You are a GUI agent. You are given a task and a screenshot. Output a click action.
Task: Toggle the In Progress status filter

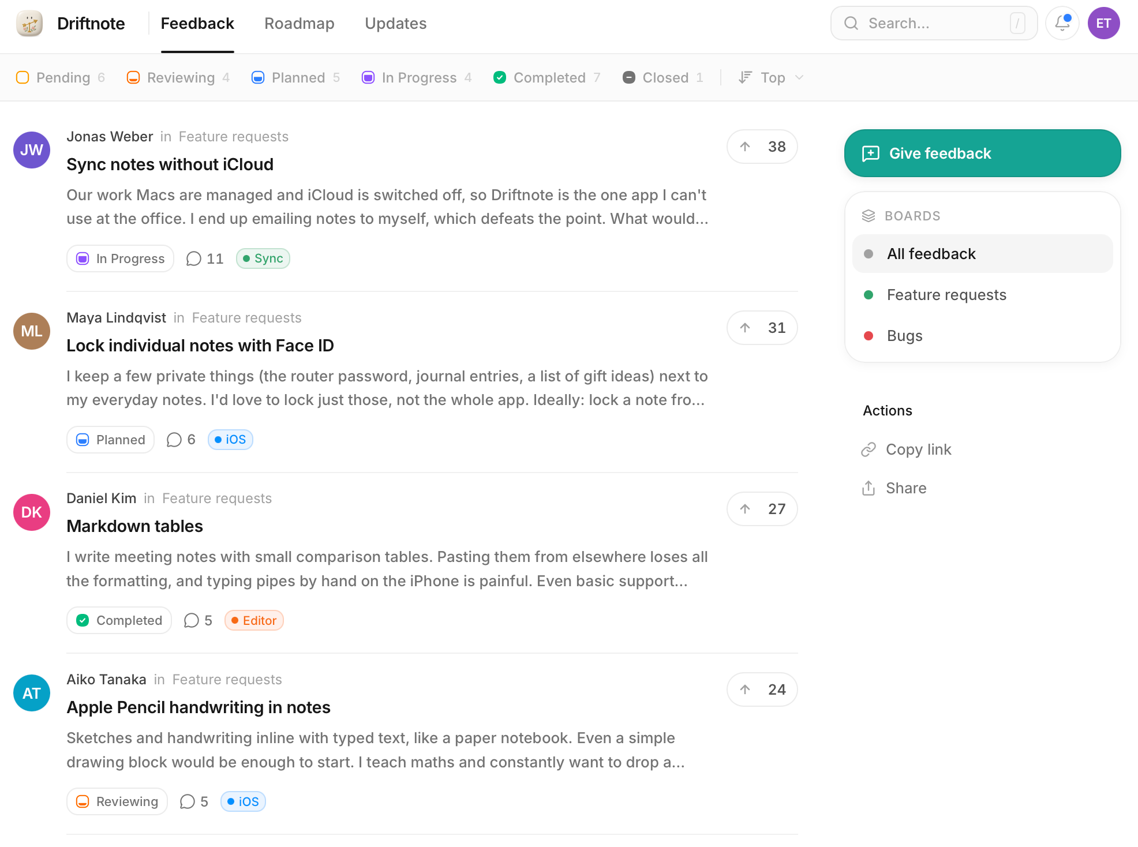417,77
